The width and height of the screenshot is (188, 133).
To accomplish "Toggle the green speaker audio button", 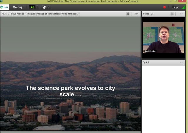I will (32, 7).
